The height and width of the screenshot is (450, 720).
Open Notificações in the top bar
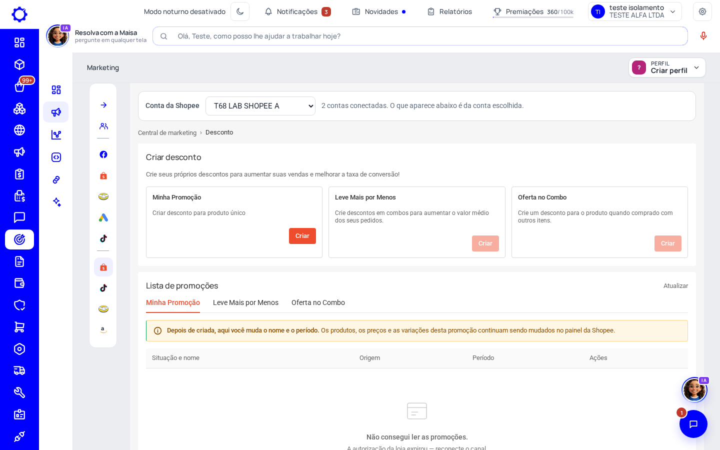297,11
